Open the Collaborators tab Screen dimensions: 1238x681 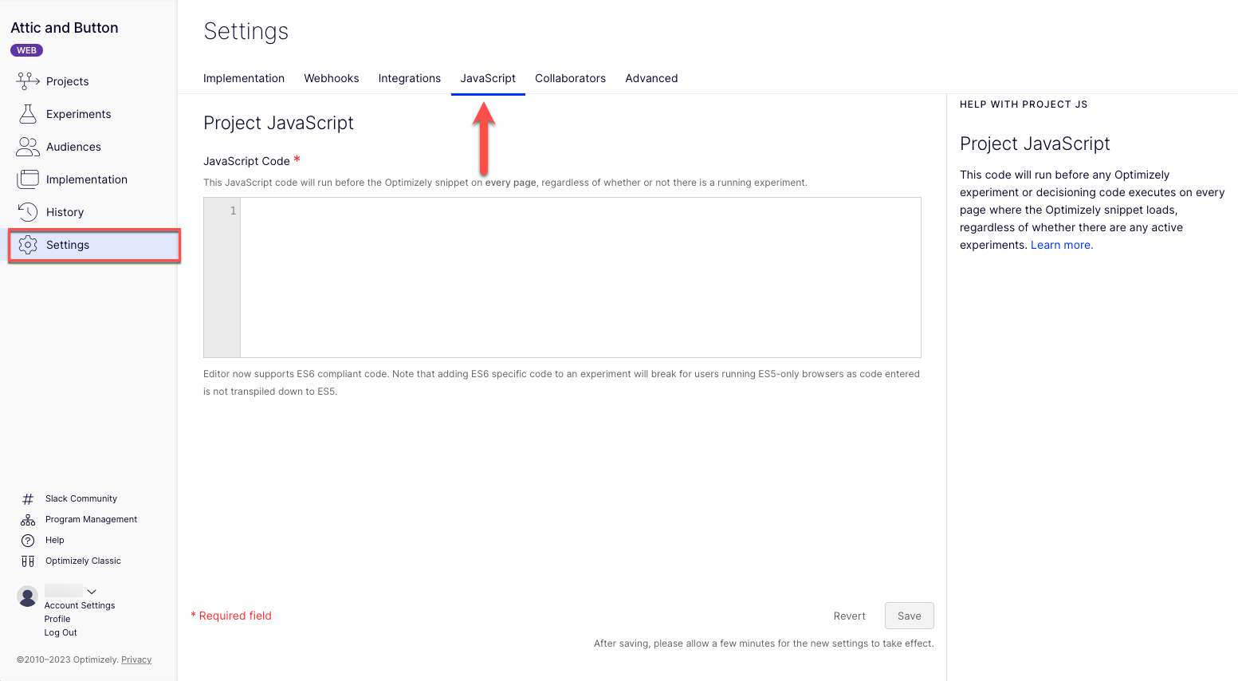[x=570, y=77]
